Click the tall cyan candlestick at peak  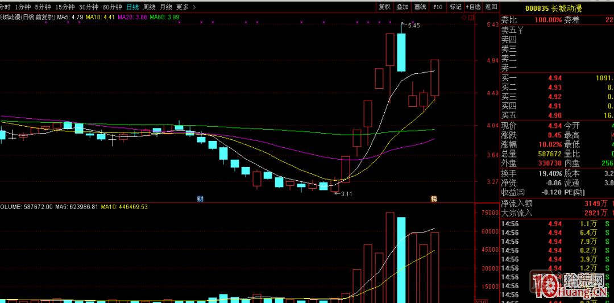tap(401, 52)
